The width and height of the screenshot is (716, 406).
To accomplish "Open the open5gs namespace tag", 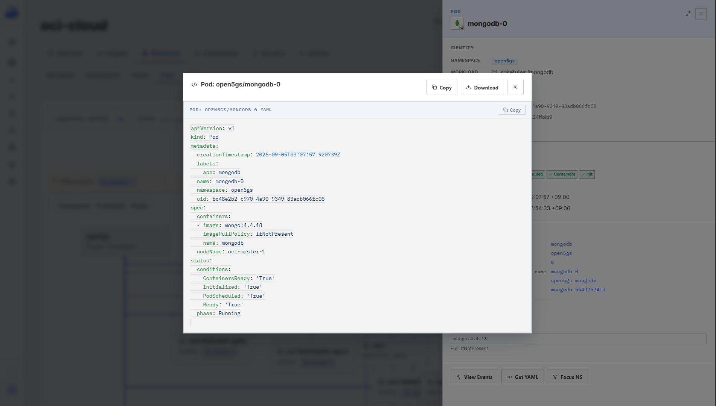I will 504,61.
